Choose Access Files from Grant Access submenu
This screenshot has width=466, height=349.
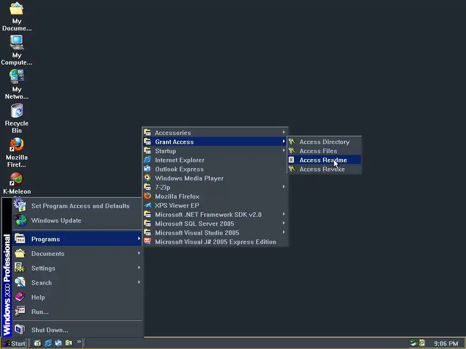(x=324, y=151)
